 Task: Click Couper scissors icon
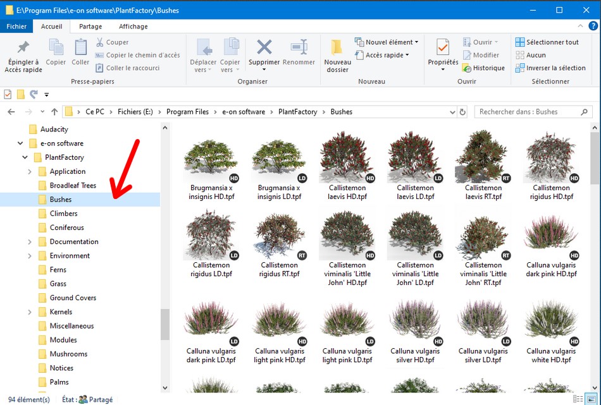coord(100,42)
